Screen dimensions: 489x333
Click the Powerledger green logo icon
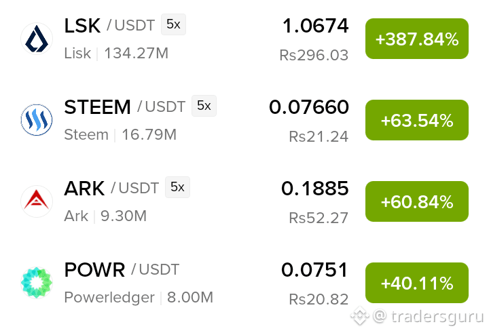pyautogui.click(x=37, y=283)
